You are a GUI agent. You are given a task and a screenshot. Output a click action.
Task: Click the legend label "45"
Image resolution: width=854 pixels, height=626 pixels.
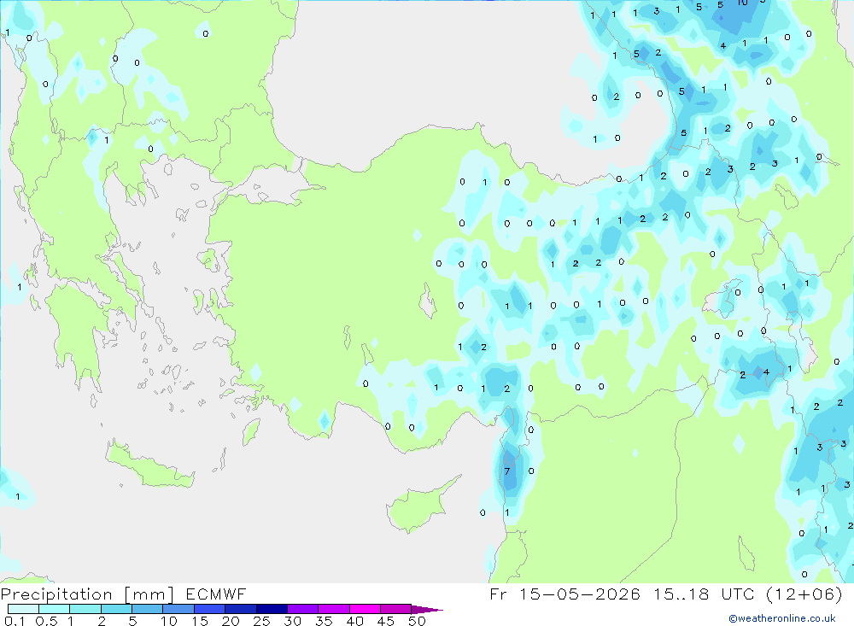pos(386,621)
